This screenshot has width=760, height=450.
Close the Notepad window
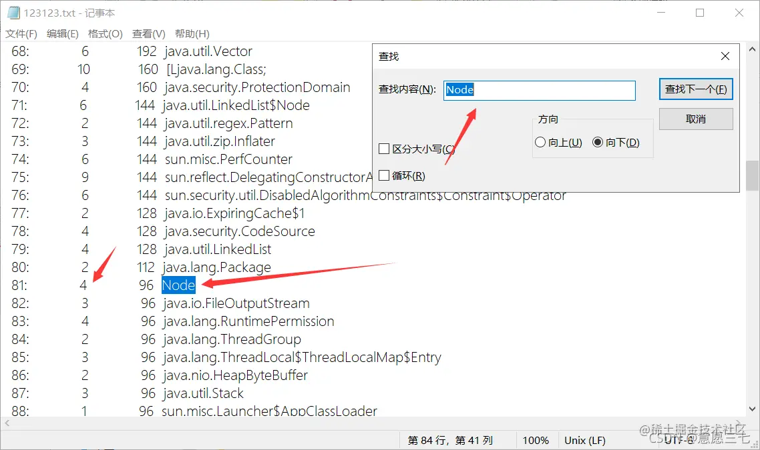click(x=739, y=13)
